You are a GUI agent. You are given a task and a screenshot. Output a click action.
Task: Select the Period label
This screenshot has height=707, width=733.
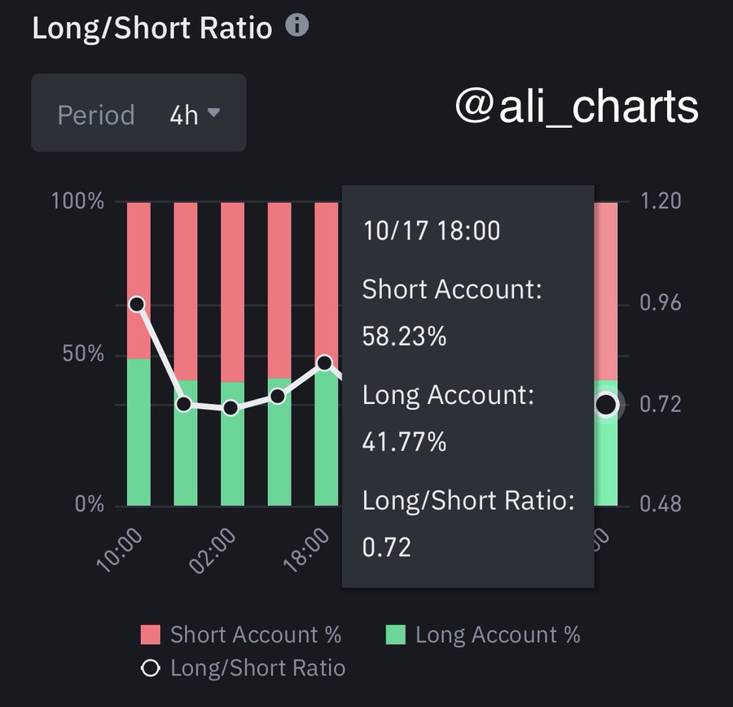[x=95, y=115]
